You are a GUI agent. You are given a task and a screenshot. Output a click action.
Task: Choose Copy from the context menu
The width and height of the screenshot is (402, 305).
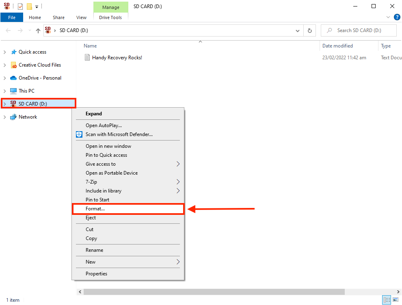(x=128, y=238)
